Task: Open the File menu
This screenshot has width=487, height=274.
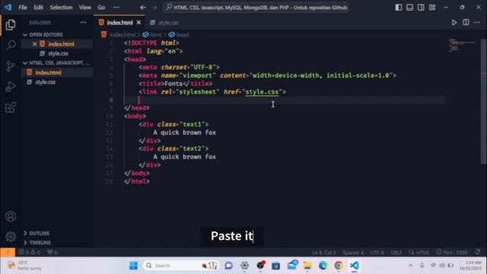Action: (x=23, y=7)
